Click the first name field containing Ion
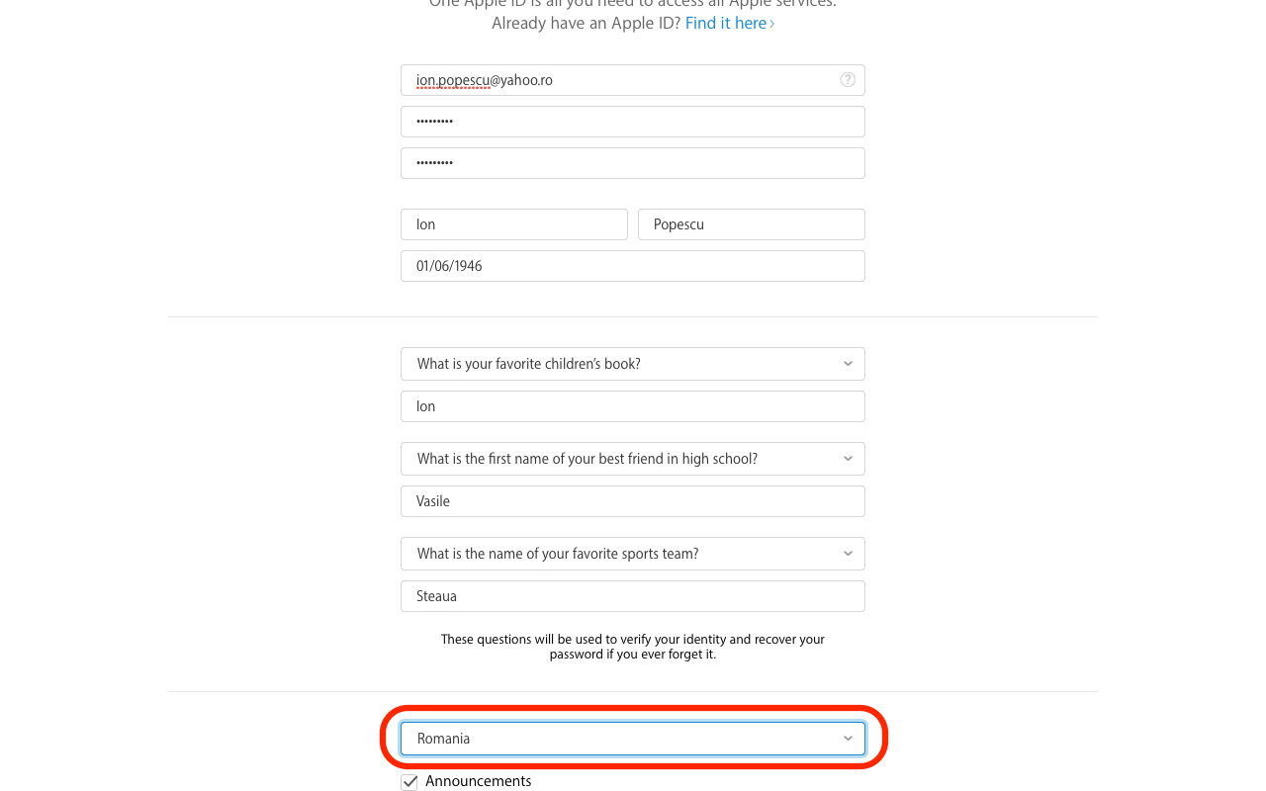 tap(514, 224)
